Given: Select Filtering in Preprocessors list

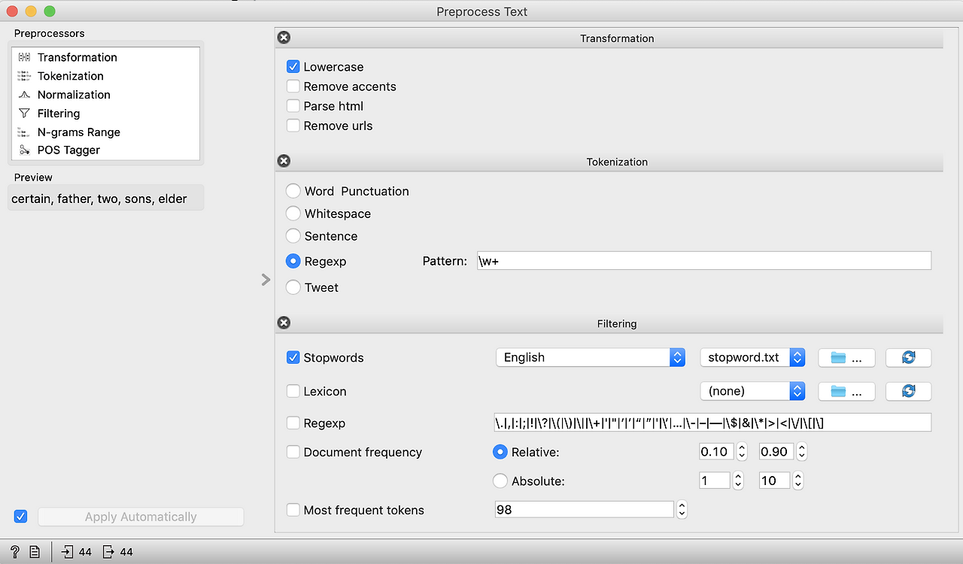Looking at the screenshot, I should 105,114.
